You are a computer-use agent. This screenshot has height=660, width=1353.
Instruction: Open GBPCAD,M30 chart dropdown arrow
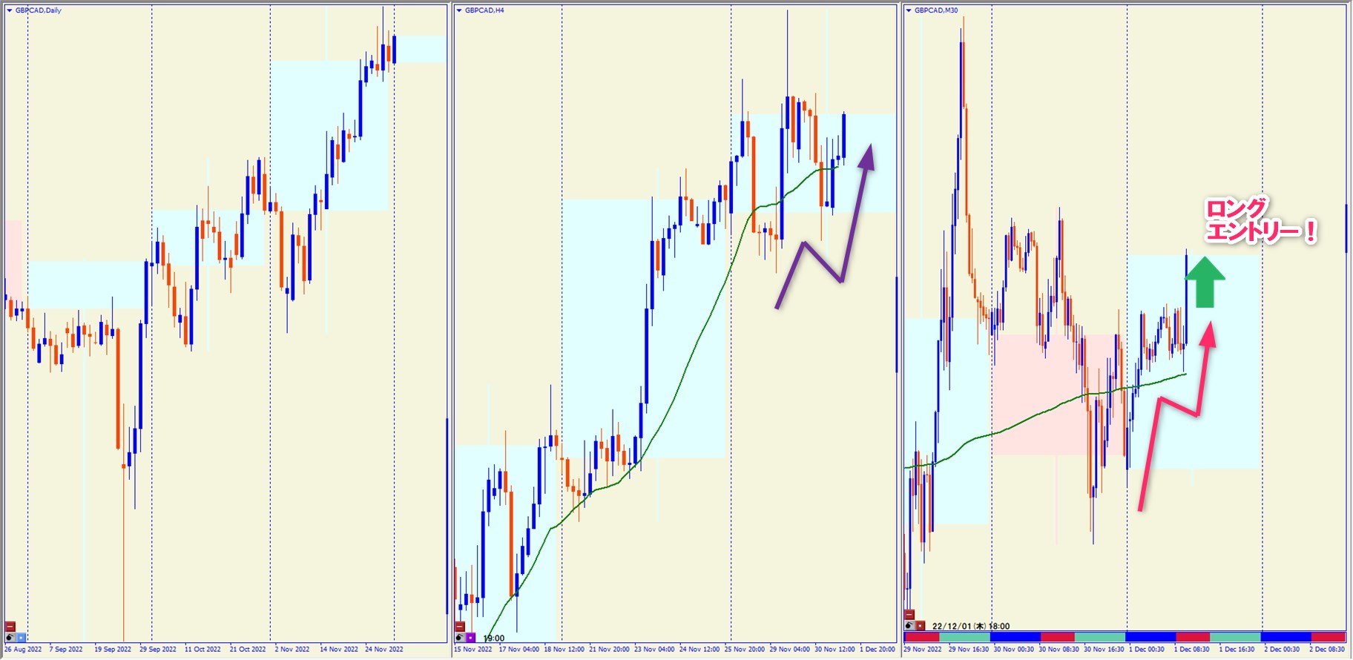pyautogui.click(x=909, y=10)
